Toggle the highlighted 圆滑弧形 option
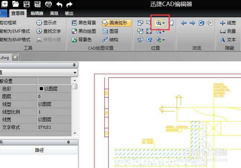This screenshot has width=241, height=168. [117, 23]
